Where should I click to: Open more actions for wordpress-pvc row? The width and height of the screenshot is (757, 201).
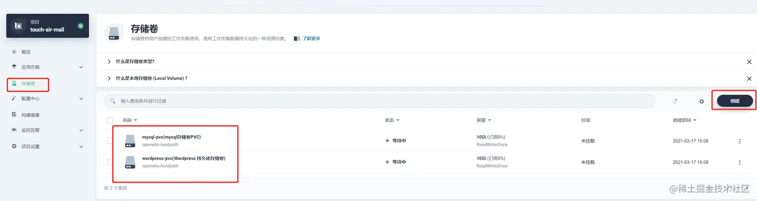click(740, 162)
